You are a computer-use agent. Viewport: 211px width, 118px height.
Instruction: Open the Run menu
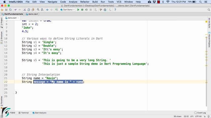tap(103, 2)
